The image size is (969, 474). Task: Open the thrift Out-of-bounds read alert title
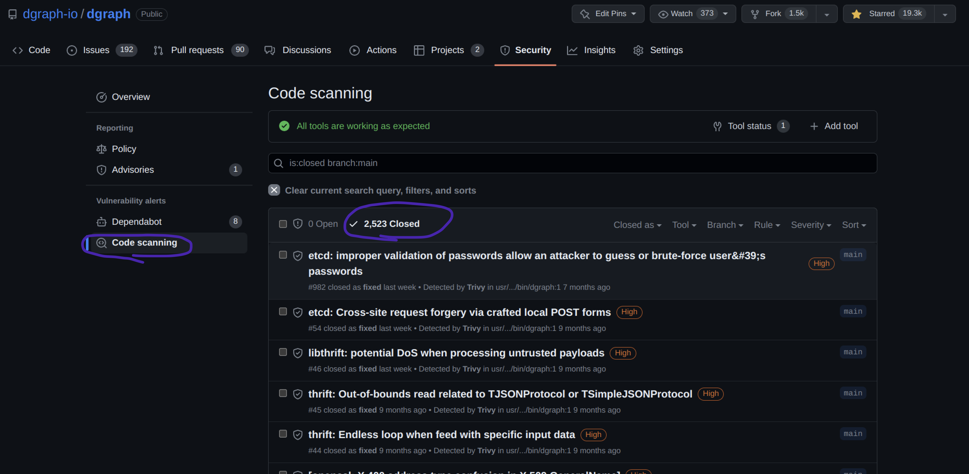[500, 394]
